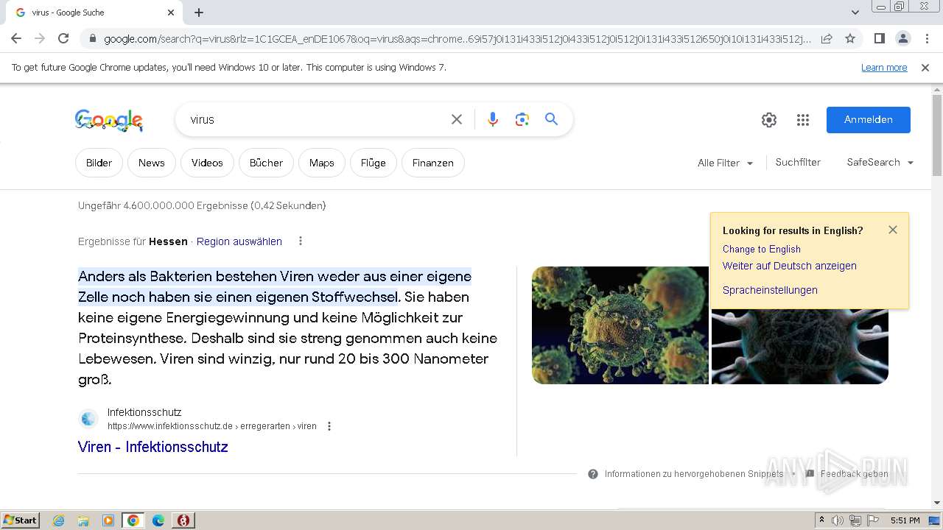Open the browser side panel
This screenshot has width=943, height=530.
click(x=879, y=38)
